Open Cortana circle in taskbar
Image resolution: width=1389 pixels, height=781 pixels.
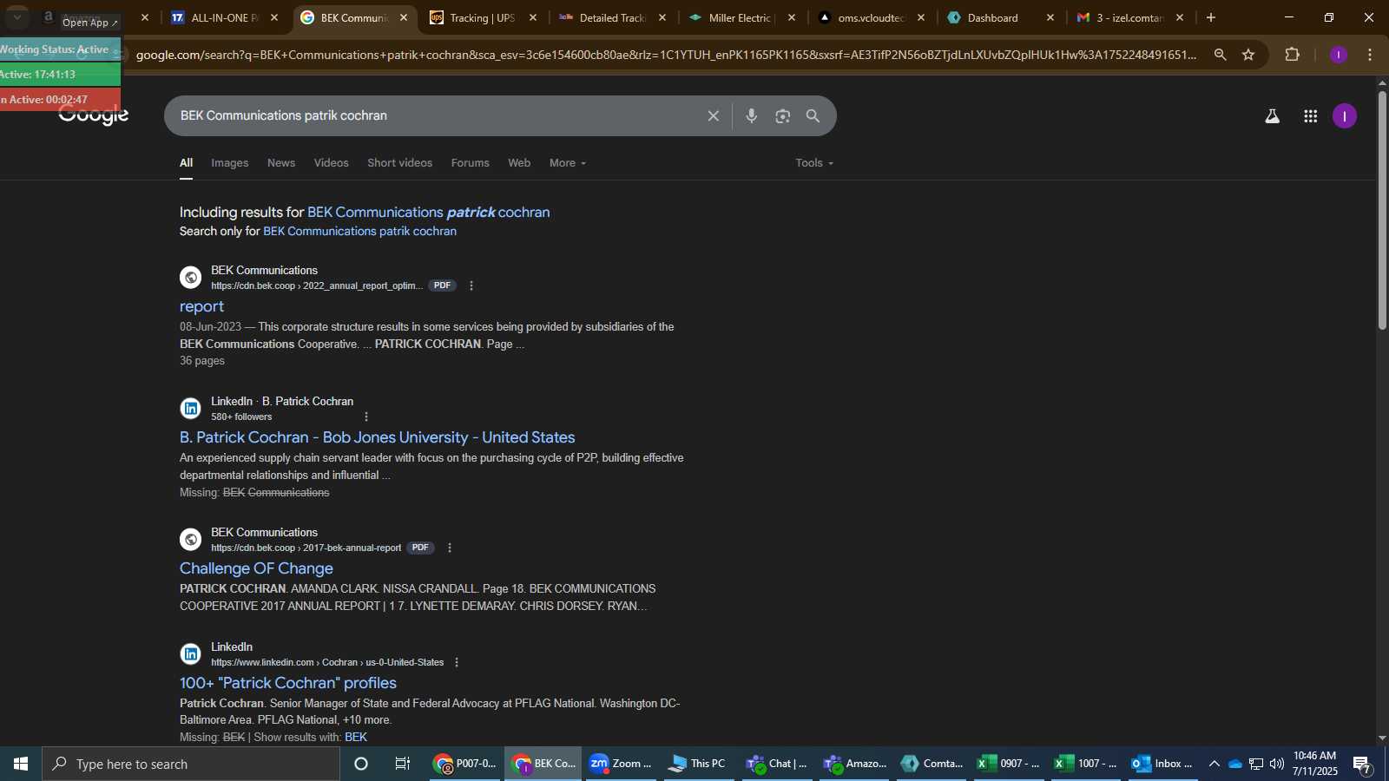pos(361,764)
